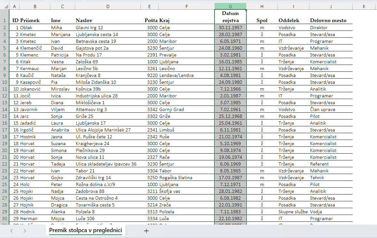
Task: Select cell with name 'Marijana'
Action: [62, 34]
